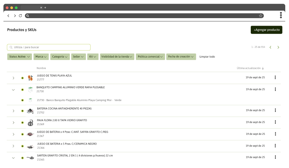The height and width of the screenshot is (168, 289).
Task: Collapse the BANQUITO CAMPING ALUMINIO row
Action: [x=13, y=90]
